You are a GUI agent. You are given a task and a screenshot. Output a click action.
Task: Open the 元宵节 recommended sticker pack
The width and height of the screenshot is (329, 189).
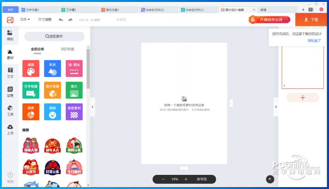click(x=31, y=167)
